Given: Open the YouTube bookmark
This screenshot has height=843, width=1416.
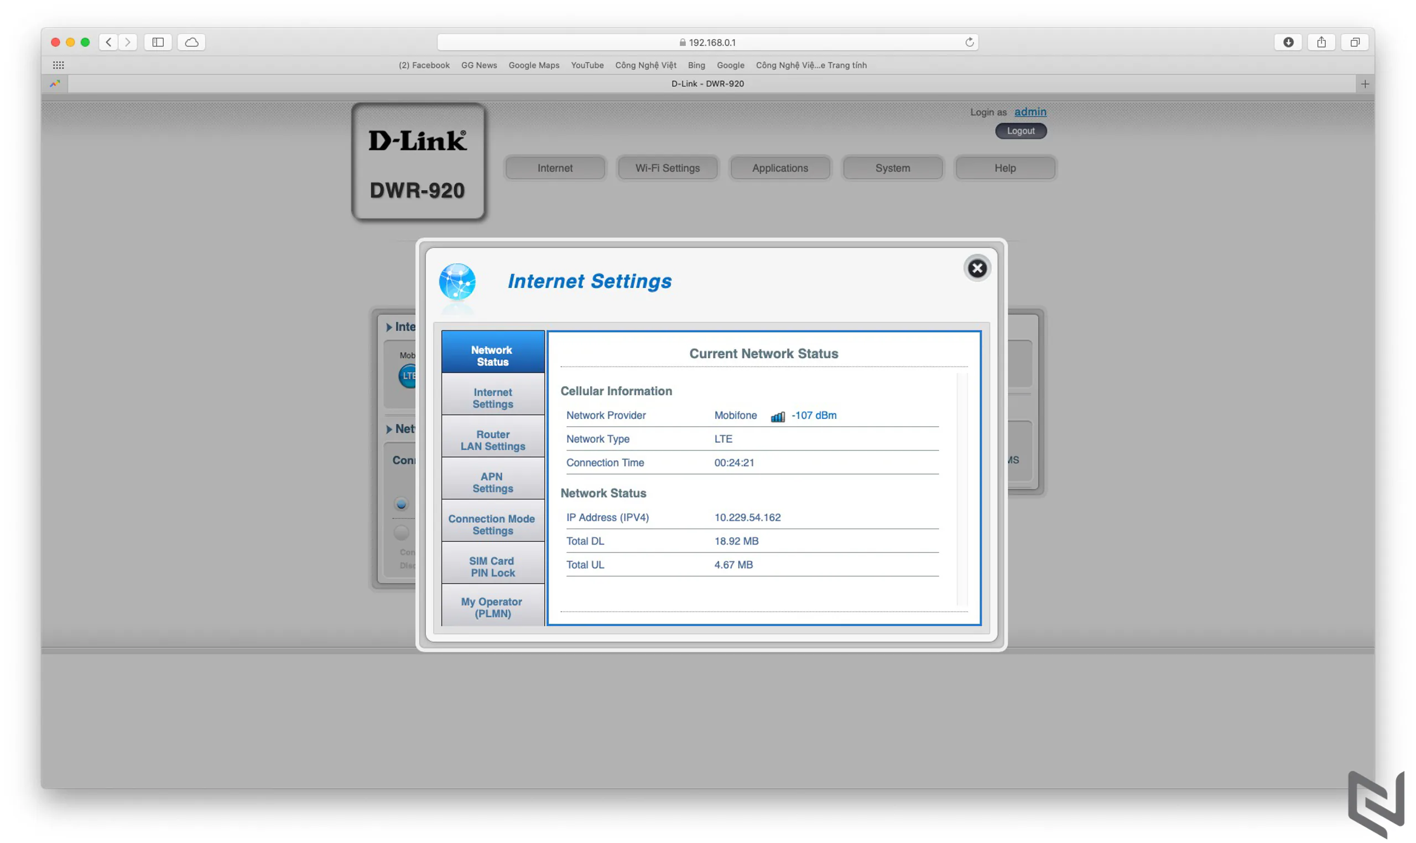Looking at the screenshot, I should (x=587, y=65).
